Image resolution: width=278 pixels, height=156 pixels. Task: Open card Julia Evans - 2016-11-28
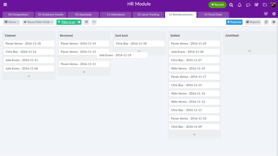[194, 52]
